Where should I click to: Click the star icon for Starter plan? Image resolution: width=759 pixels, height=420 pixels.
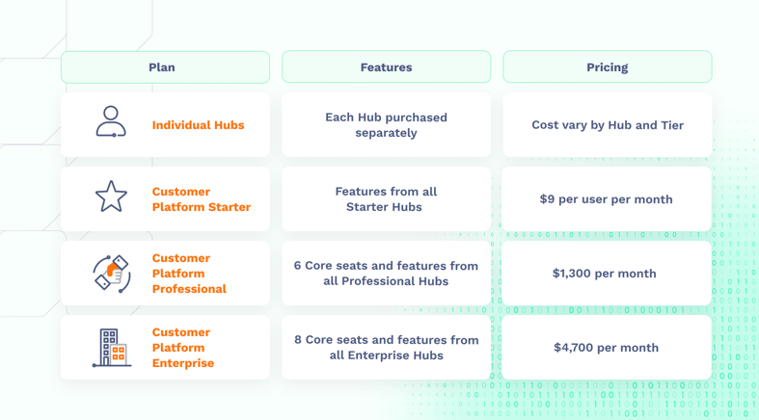pos(111,197)
